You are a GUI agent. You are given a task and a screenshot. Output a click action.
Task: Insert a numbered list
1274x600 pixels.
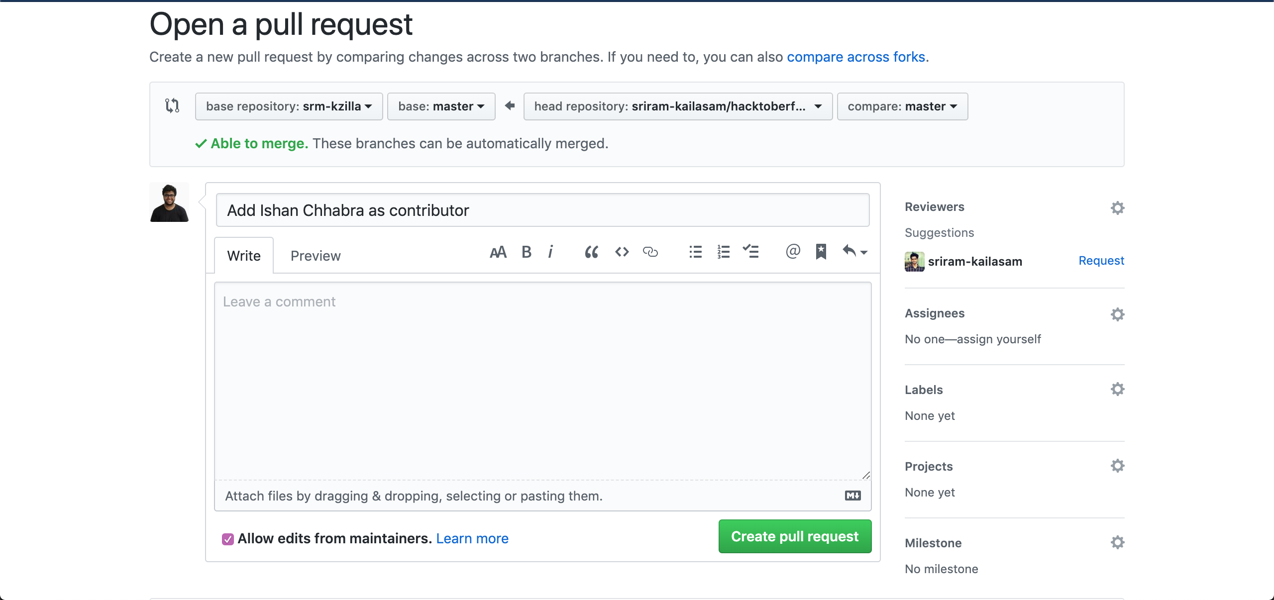click(723, 252)
